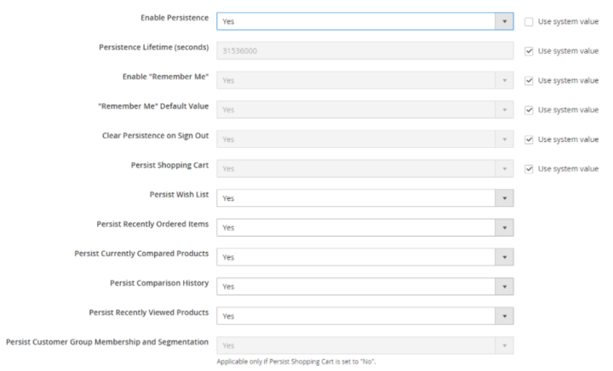Click the "Remember Me" Default Value label

(x=153, y=106)
